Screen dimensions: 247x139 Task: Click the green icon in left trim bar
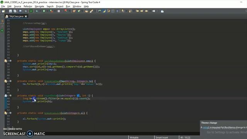(x=2, y=31)
